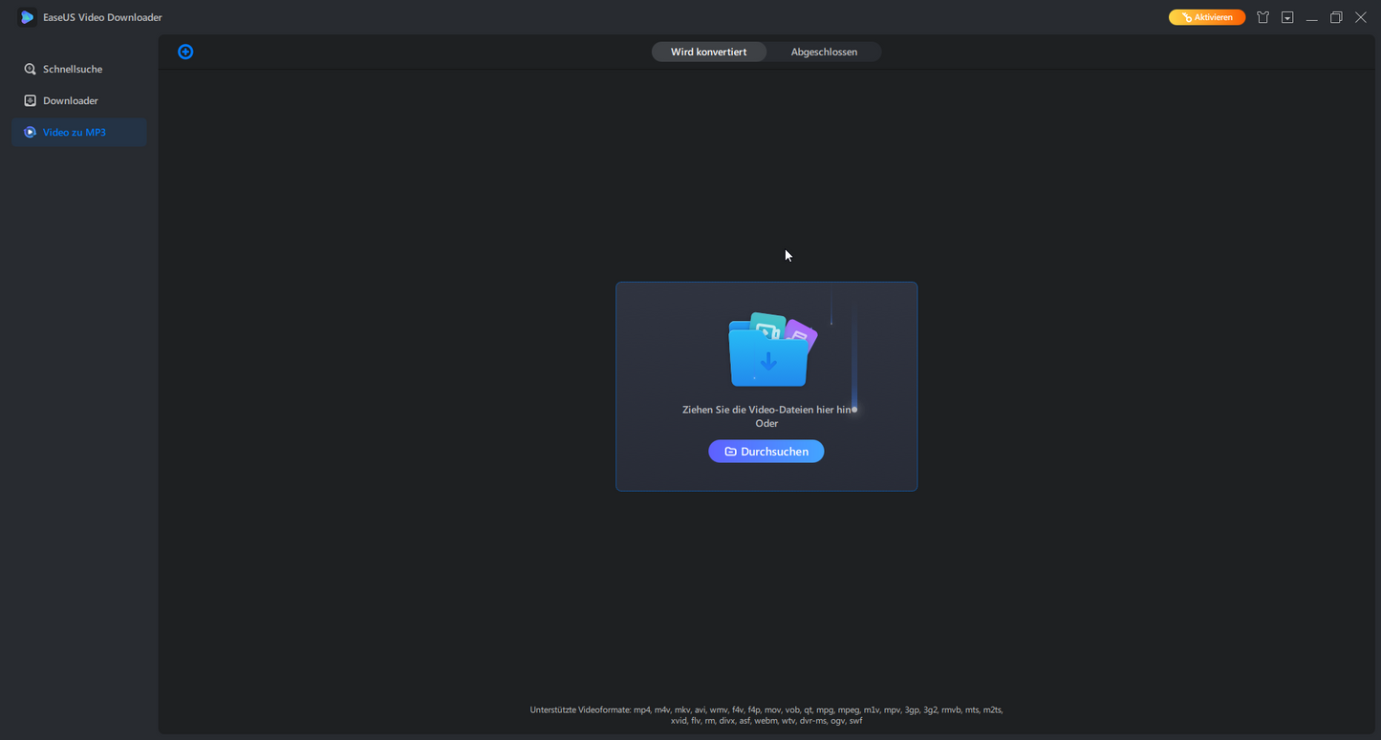1381x740 pixels.
Task: Select the Wird konvertiert tab
Action: (x=708, y=52)
